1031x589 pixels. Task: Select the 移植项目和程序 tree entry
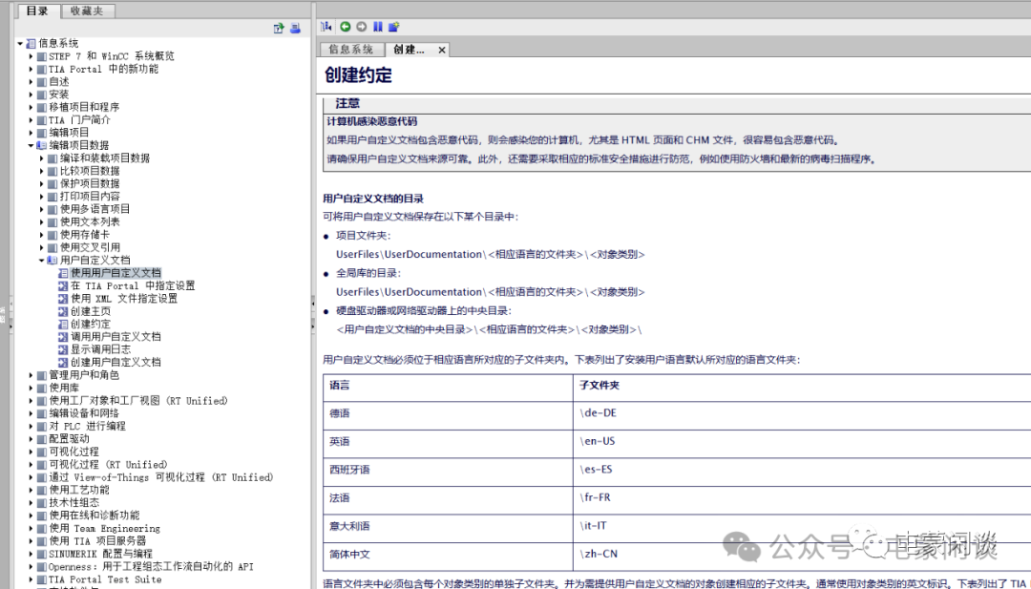pos(84,107)
